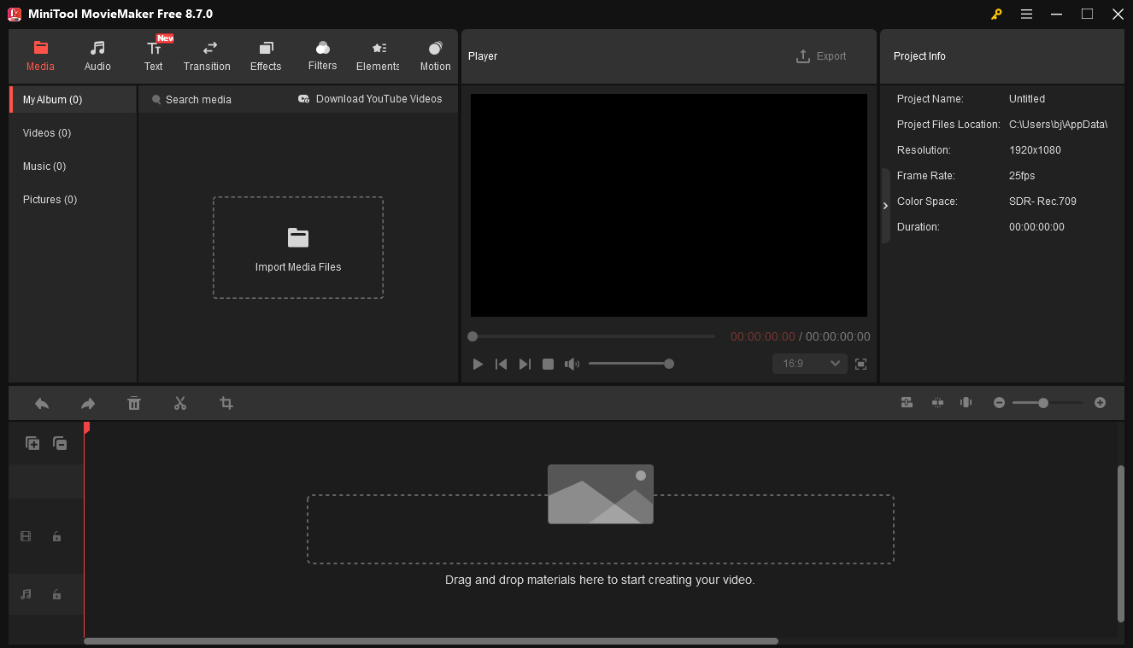Click the Resolution value 1920x1080
Screen dimensions: 1133x648
tap(1035, 150)
